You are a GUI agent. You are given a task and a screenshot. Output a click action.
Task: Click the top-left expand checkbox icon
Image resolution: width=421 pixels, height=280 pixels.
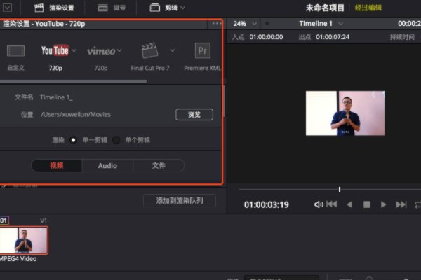pyautogui.click(x=7, y=8)
